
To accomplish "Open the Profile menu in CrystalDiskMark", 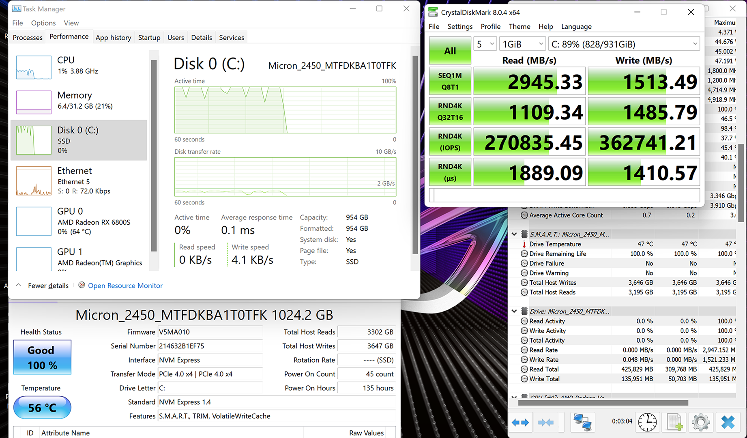I will [490, 26].
